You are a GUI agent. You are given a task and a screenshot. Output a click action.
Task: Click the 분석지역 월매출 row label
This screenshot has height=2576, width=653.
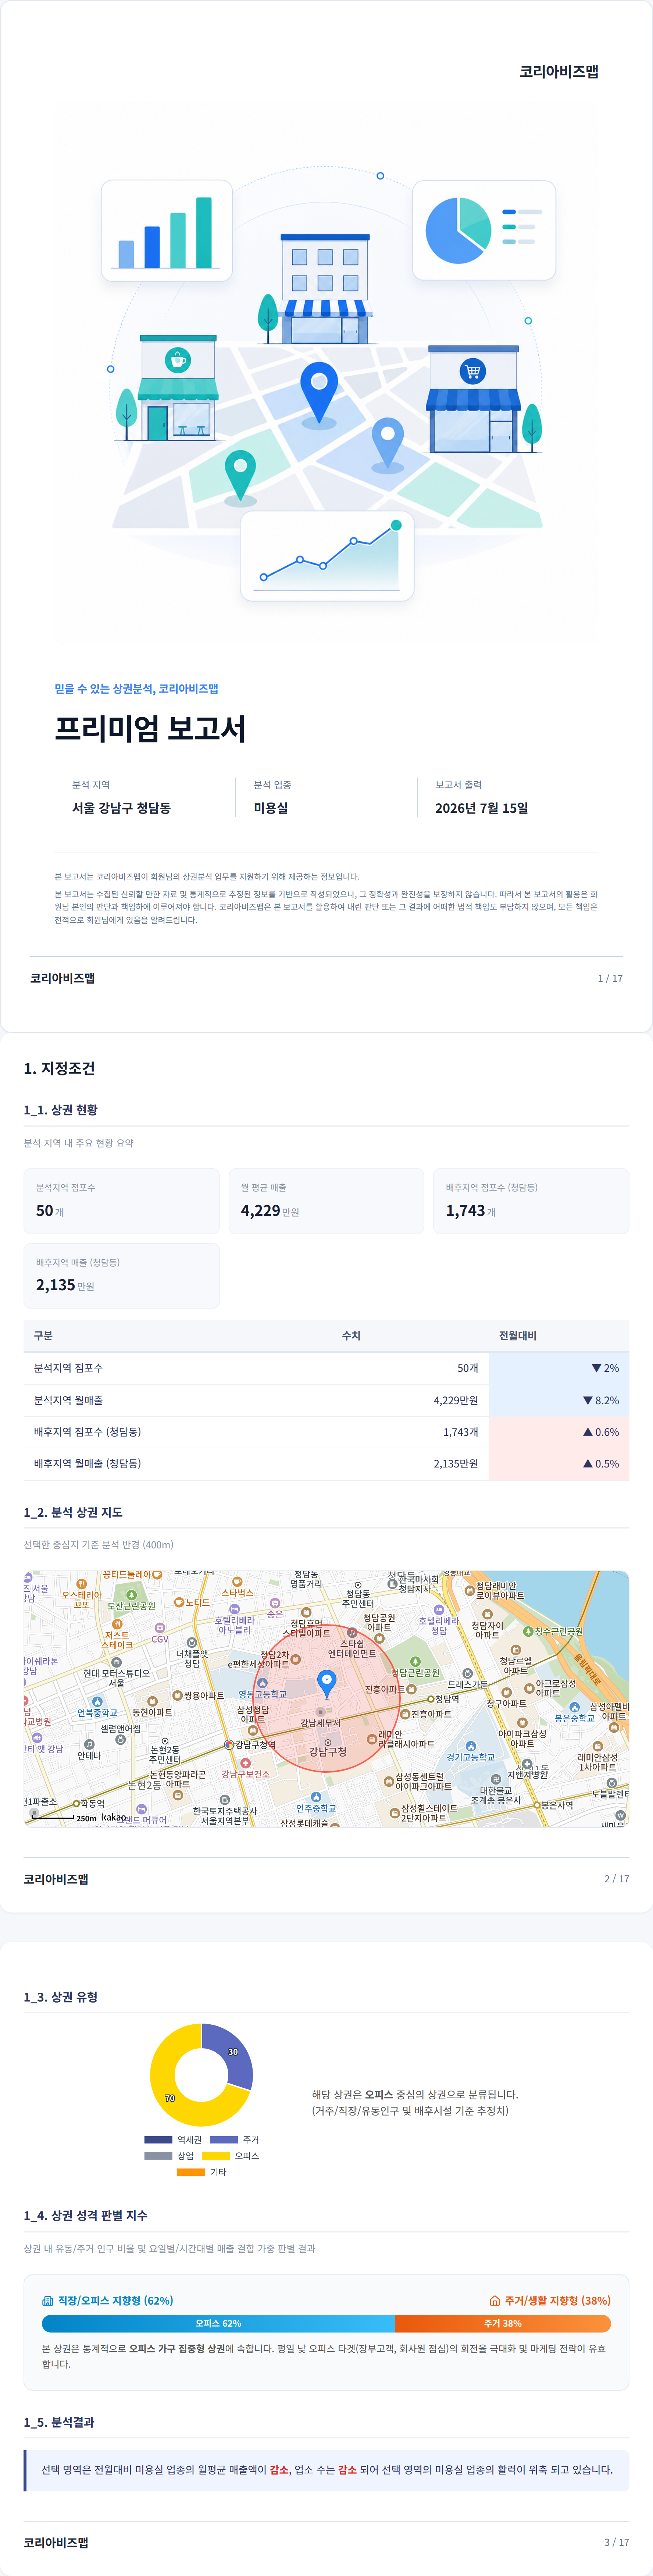pyautogui.click(x=68, y=1400)
